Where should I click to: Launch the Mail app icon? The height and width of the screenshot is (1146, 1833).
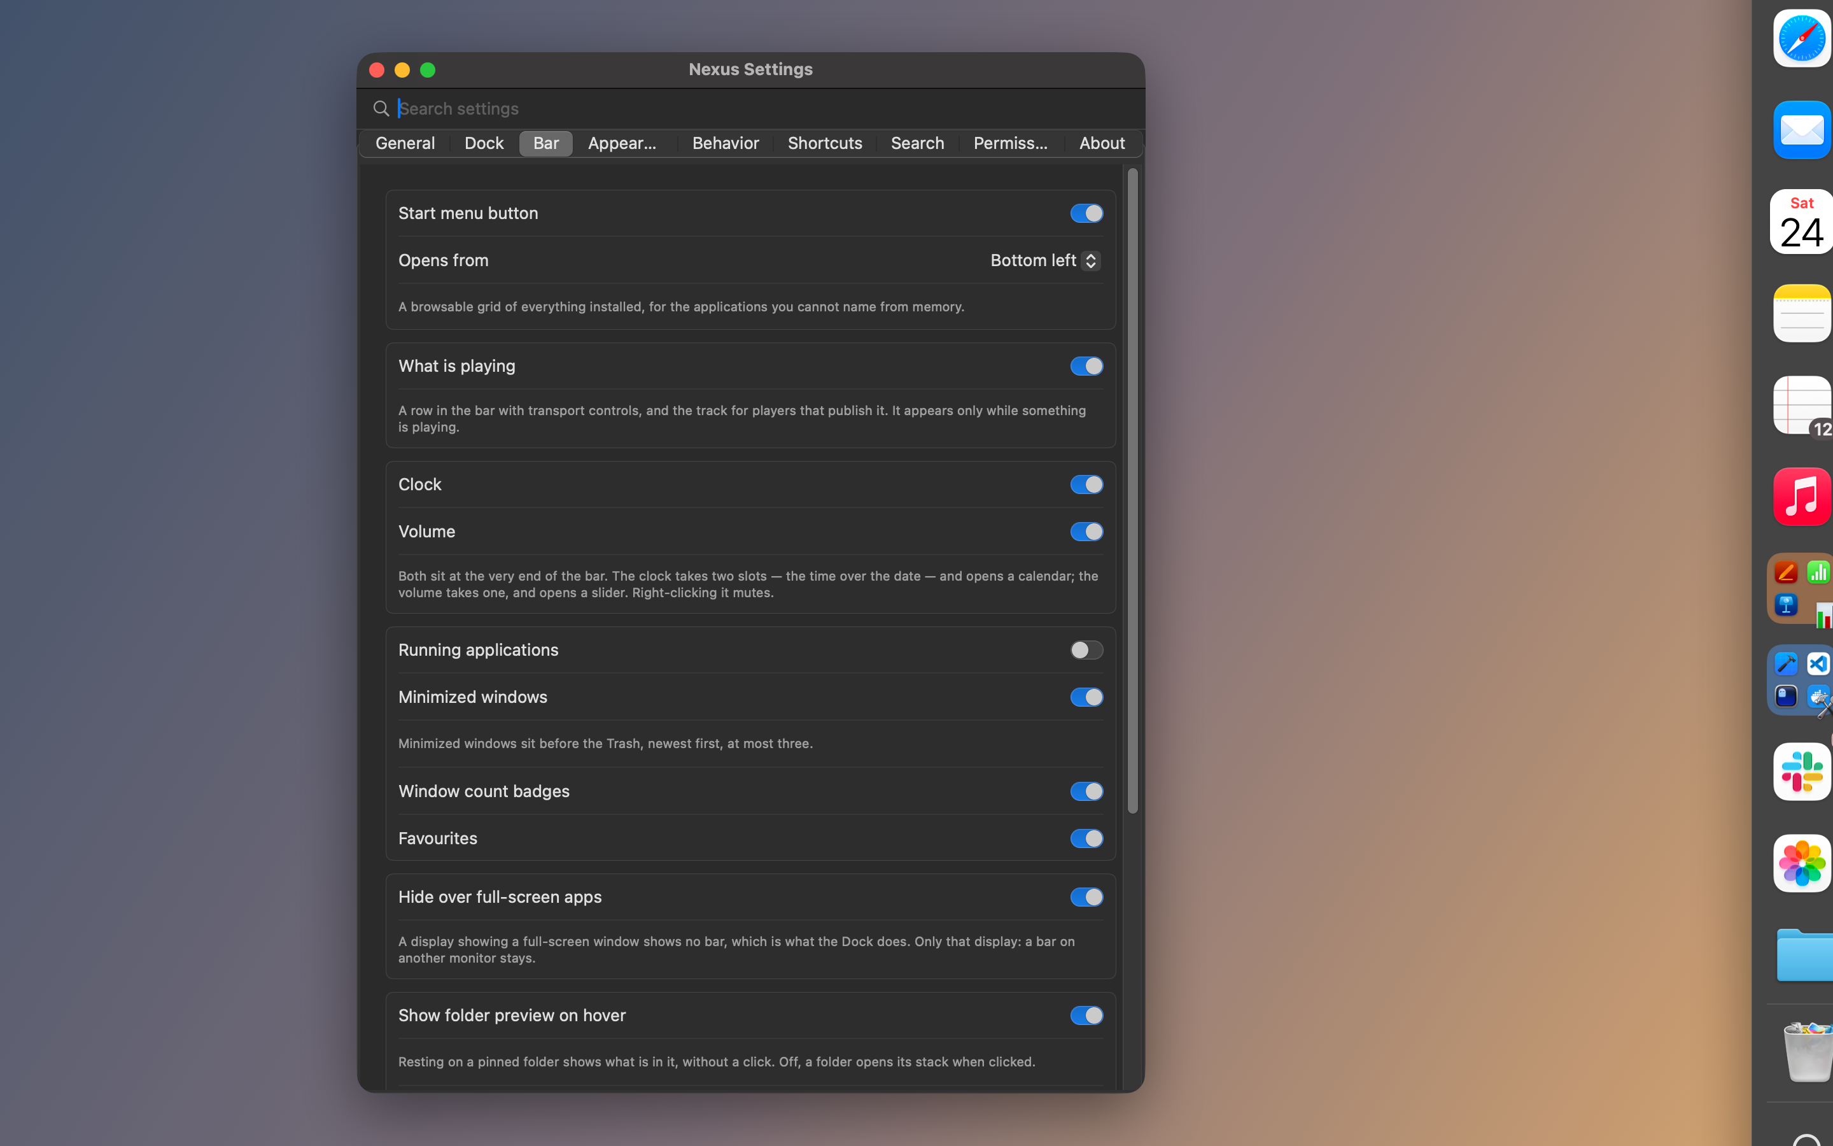pyautogui.click(x=1802, y=130)
